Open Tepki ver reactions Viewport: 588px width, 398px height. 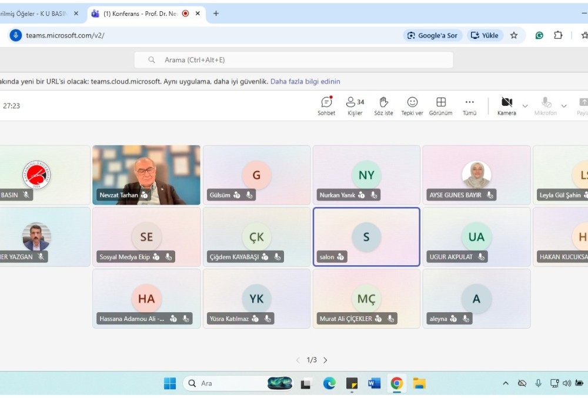[x=412, y=106]
